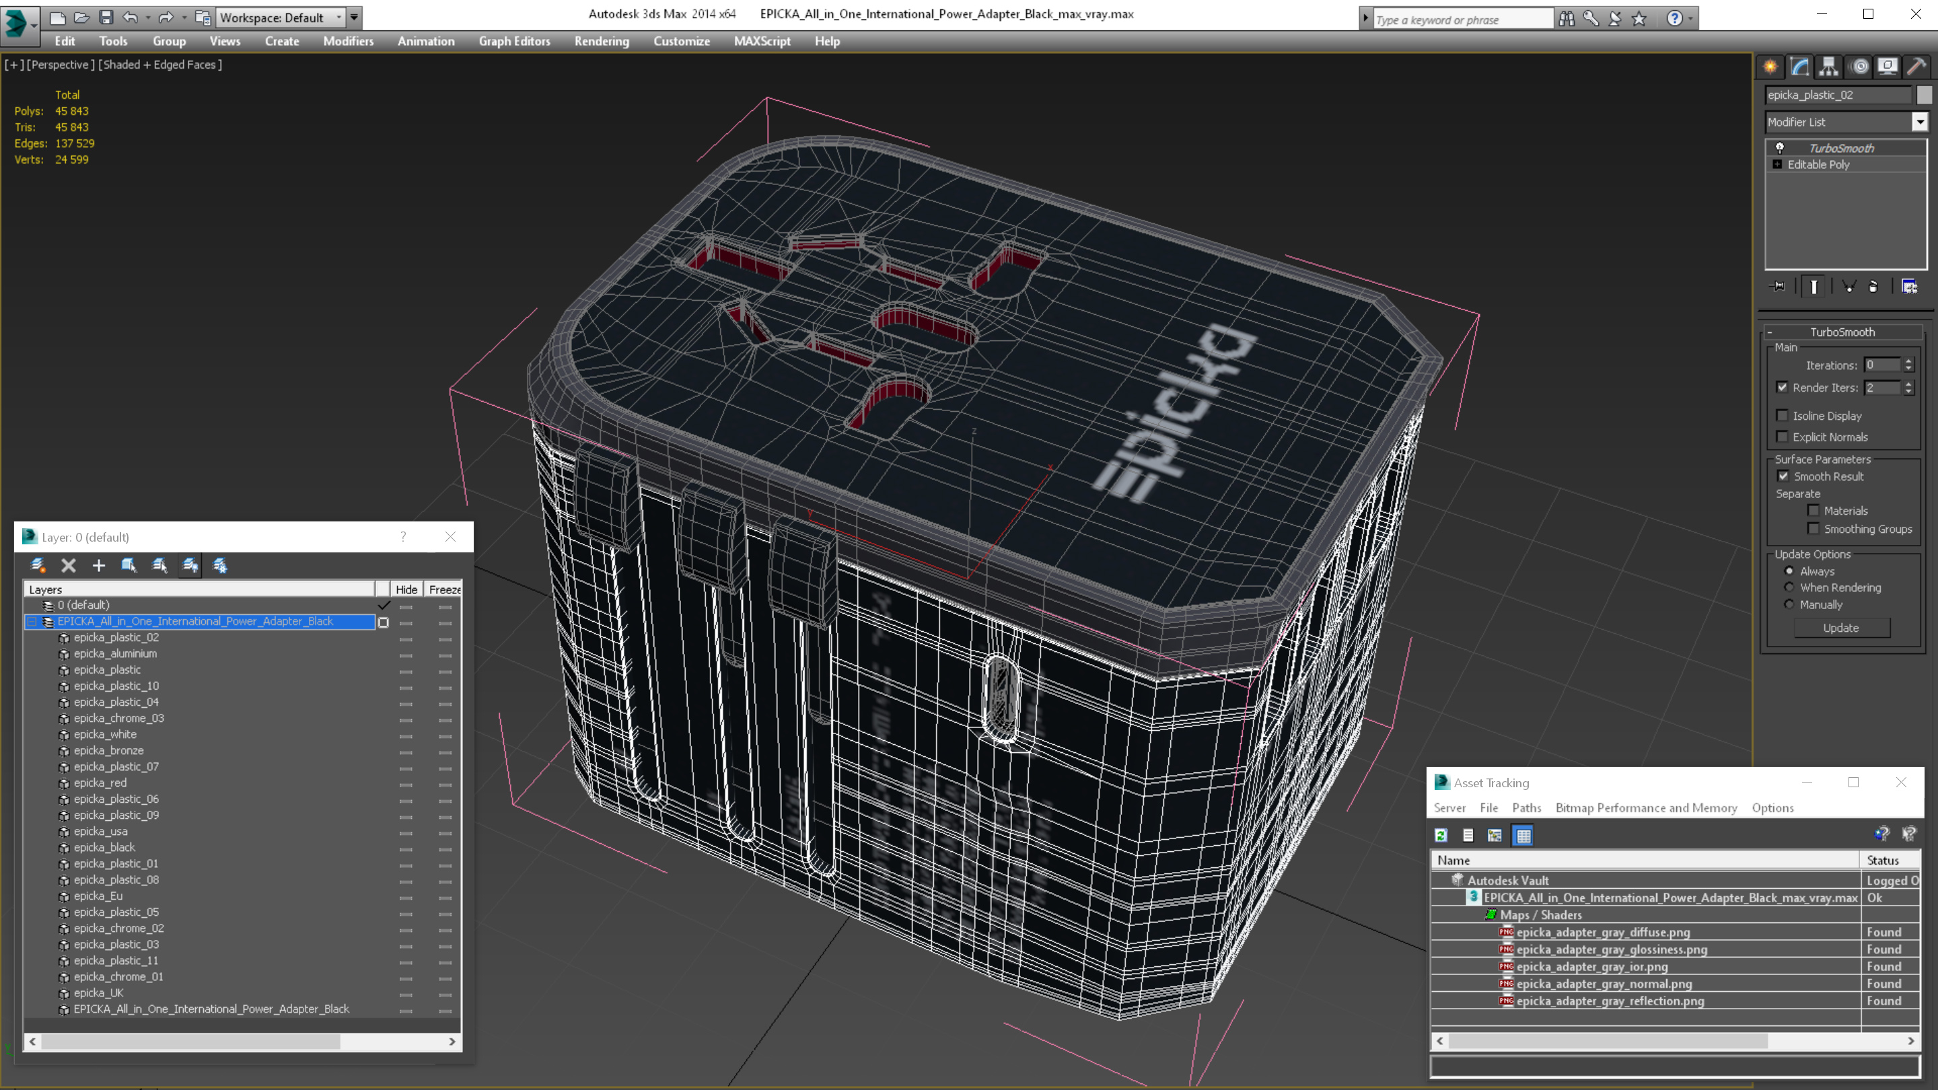Switch to the Motion command panel tab
This screenshot has width=1938, height=1090.
tap(1859, 66)
